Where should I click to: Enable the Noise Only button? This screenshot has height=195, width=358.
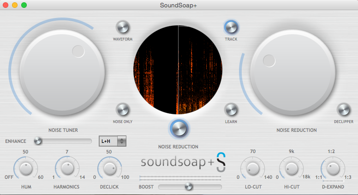click(x=123, y=110)
